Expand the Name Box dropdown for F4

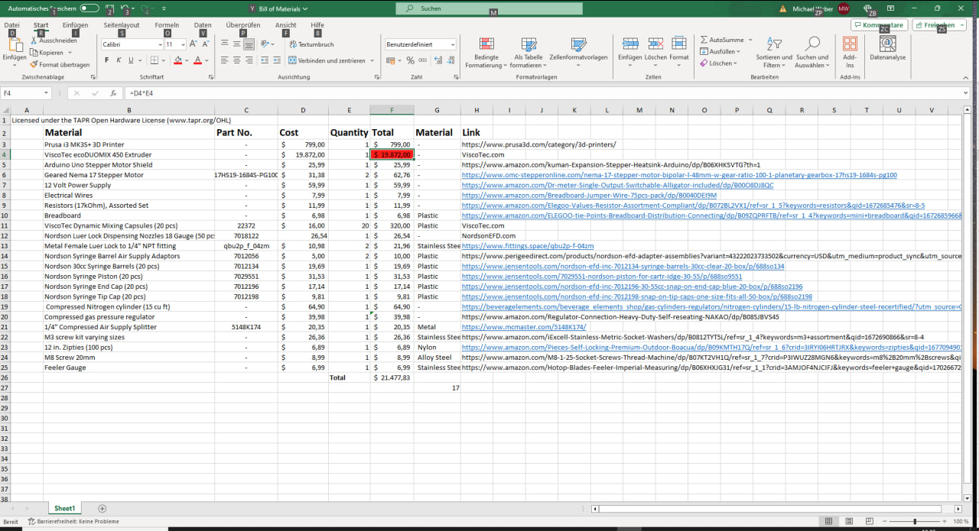coord(46,92)
